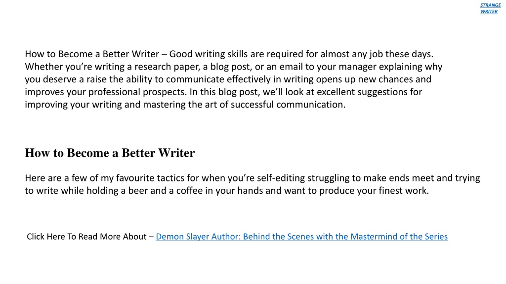Click the line starting 'you deserve a raise'
Screen dimensions: 506x284
coord(228,79)
